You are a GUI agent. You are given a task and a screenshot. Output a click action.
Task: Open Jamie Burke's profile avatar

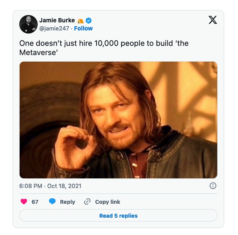click(x=28, y=24)
